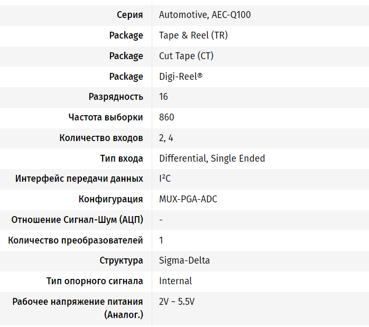Click the Разрядность value 16
The height and width of the screenshot is (327, 369).
163,97
